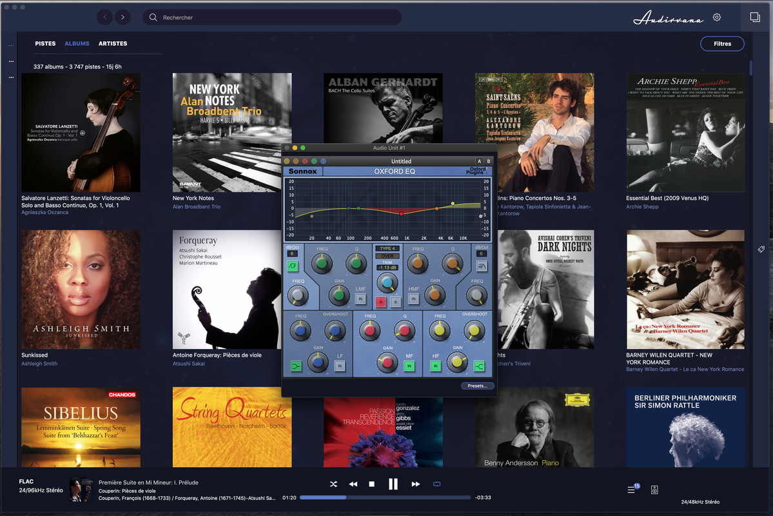Go back with the left arrow button
Screen dimensions: 773x516
click(x=104, y=17)
